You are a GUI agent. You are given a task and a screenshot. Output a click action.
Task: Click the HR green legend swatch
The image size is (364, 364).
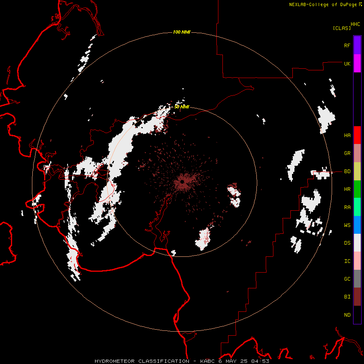point(357,189)
